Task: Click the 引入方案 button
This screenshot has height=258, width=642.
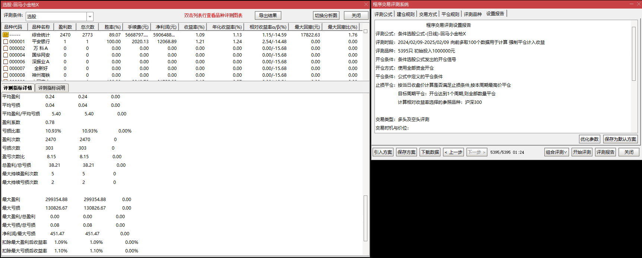Action: [383, 152]
